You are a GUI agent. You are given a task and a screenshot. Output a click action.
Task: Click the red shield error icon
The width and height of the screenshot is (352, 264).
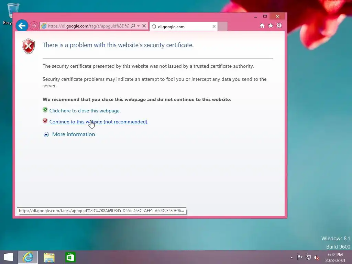pos(28,46)
